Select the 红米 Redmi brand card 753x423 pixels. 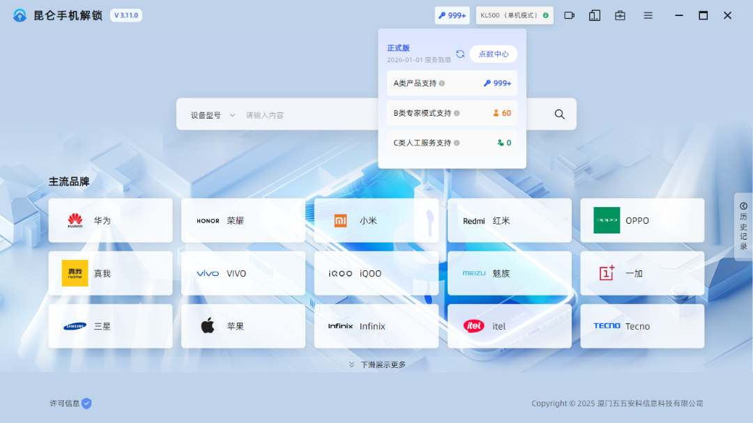[509, 220]
